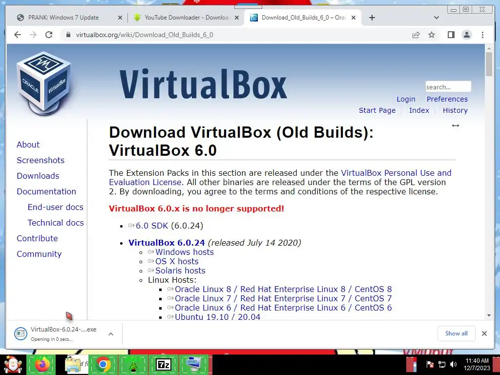
Task: Go to the Start Page link
Action: pos(377,110)
